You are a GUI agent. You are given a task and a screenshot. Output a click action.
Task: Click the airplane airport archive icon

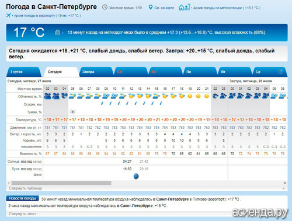(x=8, y=15)
